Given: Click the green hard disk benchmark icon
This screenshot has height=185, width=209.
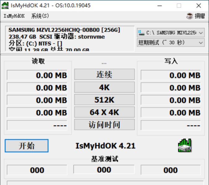Looking at the screenshot, I should click(x=185, y=145).
